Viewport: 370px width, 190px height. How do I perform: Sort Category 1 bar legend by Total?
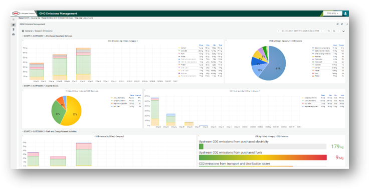[x=220, y=45]
